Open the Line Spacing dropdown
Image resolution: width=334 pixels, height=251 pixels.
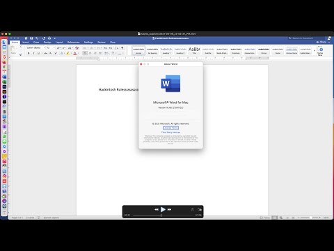tap(106, 54)
